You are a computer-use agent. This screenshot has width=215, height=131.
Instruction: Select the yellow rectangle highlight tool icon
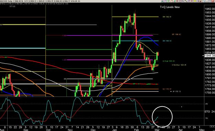[x=195, y=1]
